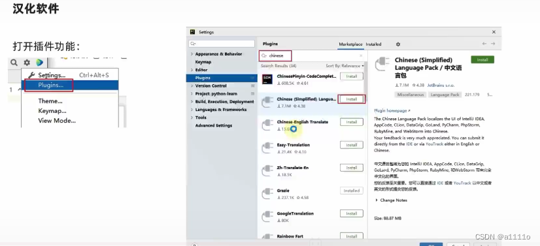
Task: Close the Settings dialog with the X
Action: click(x=494, y=32)
